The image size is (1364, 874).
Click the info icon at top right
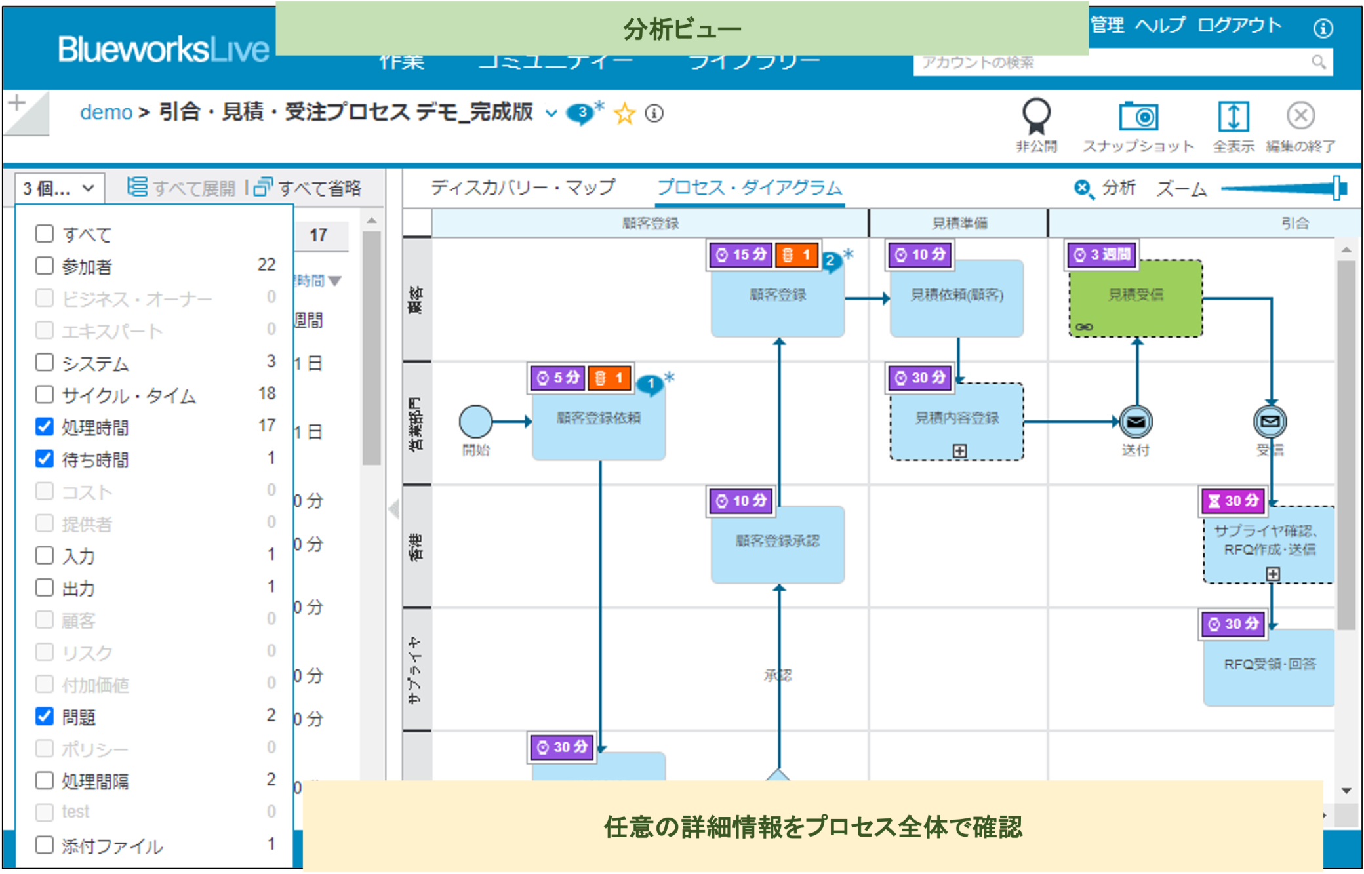coord(1323,28)
